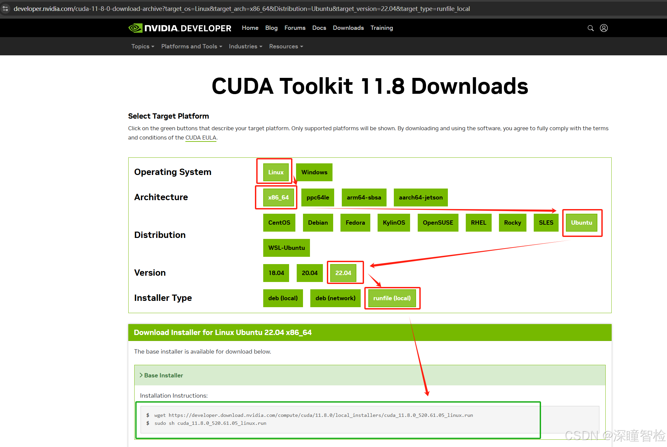
Task: Click the Architecture row label
Action: [x=161, y=197]
